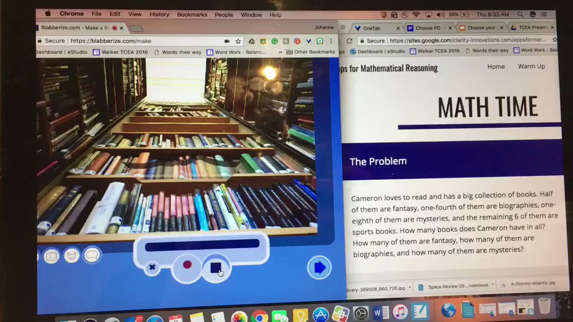Viewport: 573px width, 322px height.
Task: Go to next step with blue arrow
Action: tap(318, 268)
